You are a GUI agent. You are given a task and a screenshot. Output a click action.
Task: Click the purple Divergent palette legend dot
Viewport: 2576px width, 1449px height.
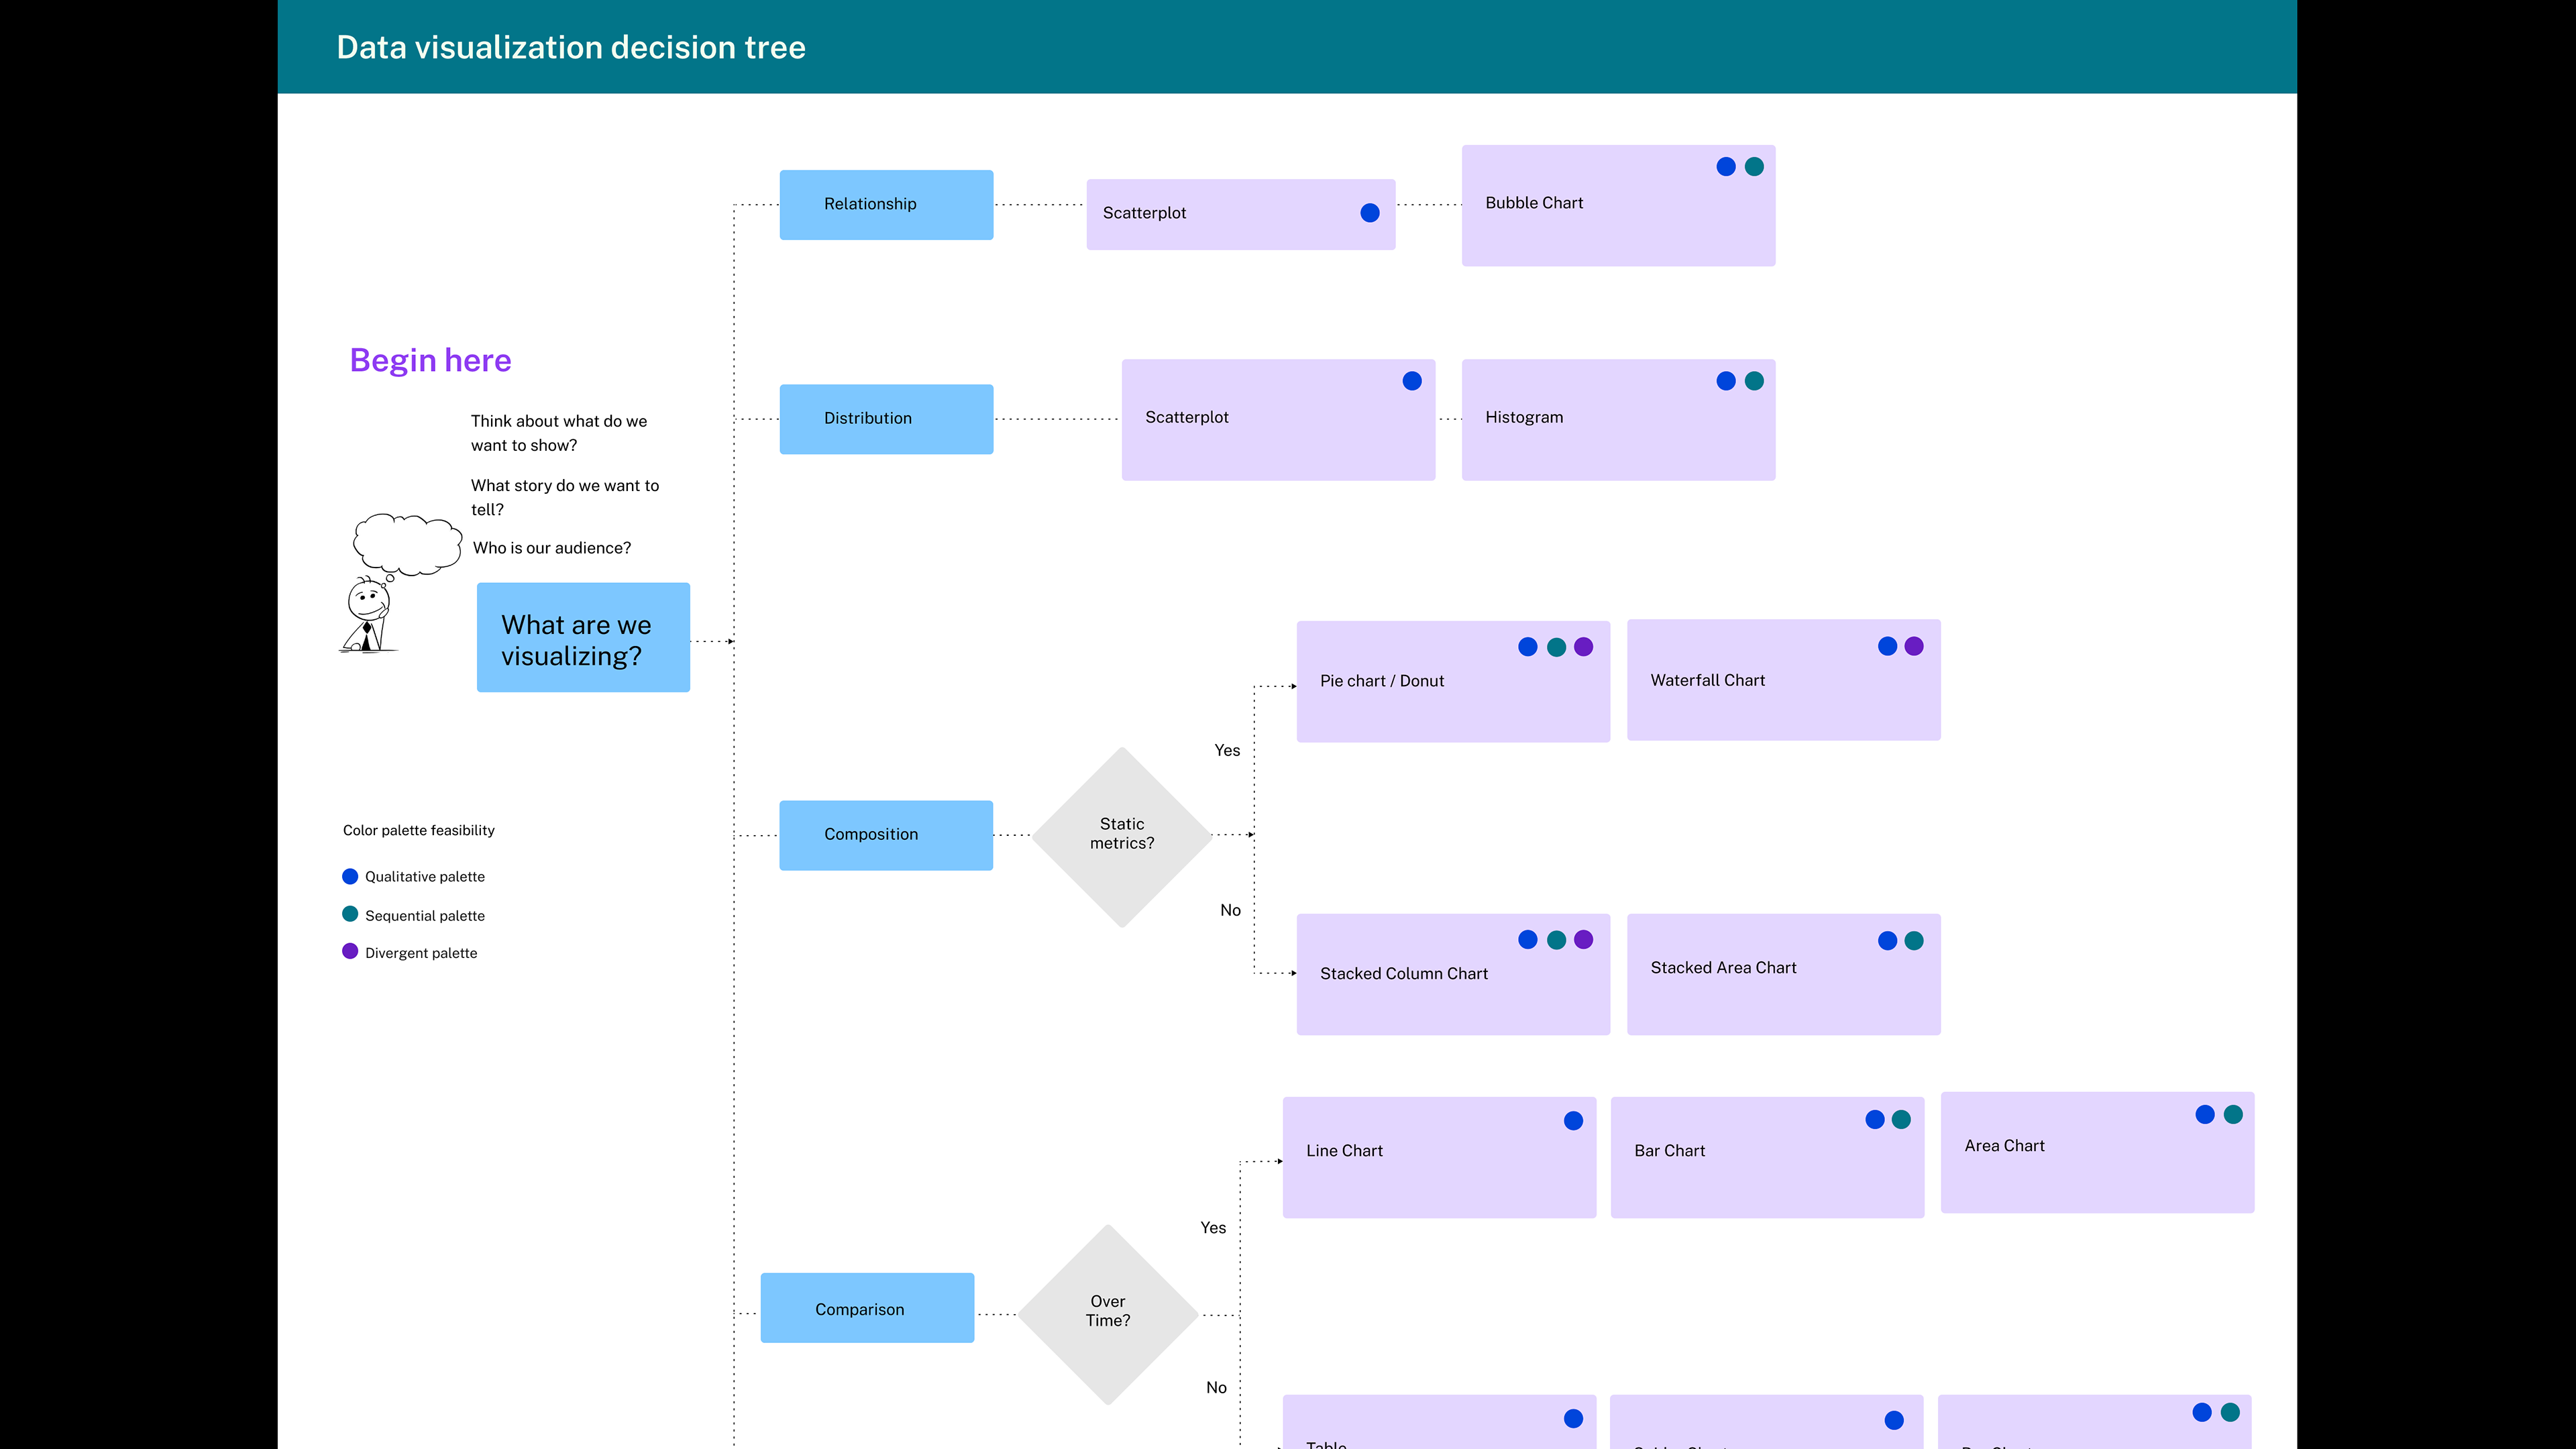(x=350, y=951)
